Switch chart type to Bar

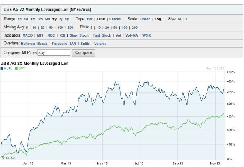[x=89, y=19]
